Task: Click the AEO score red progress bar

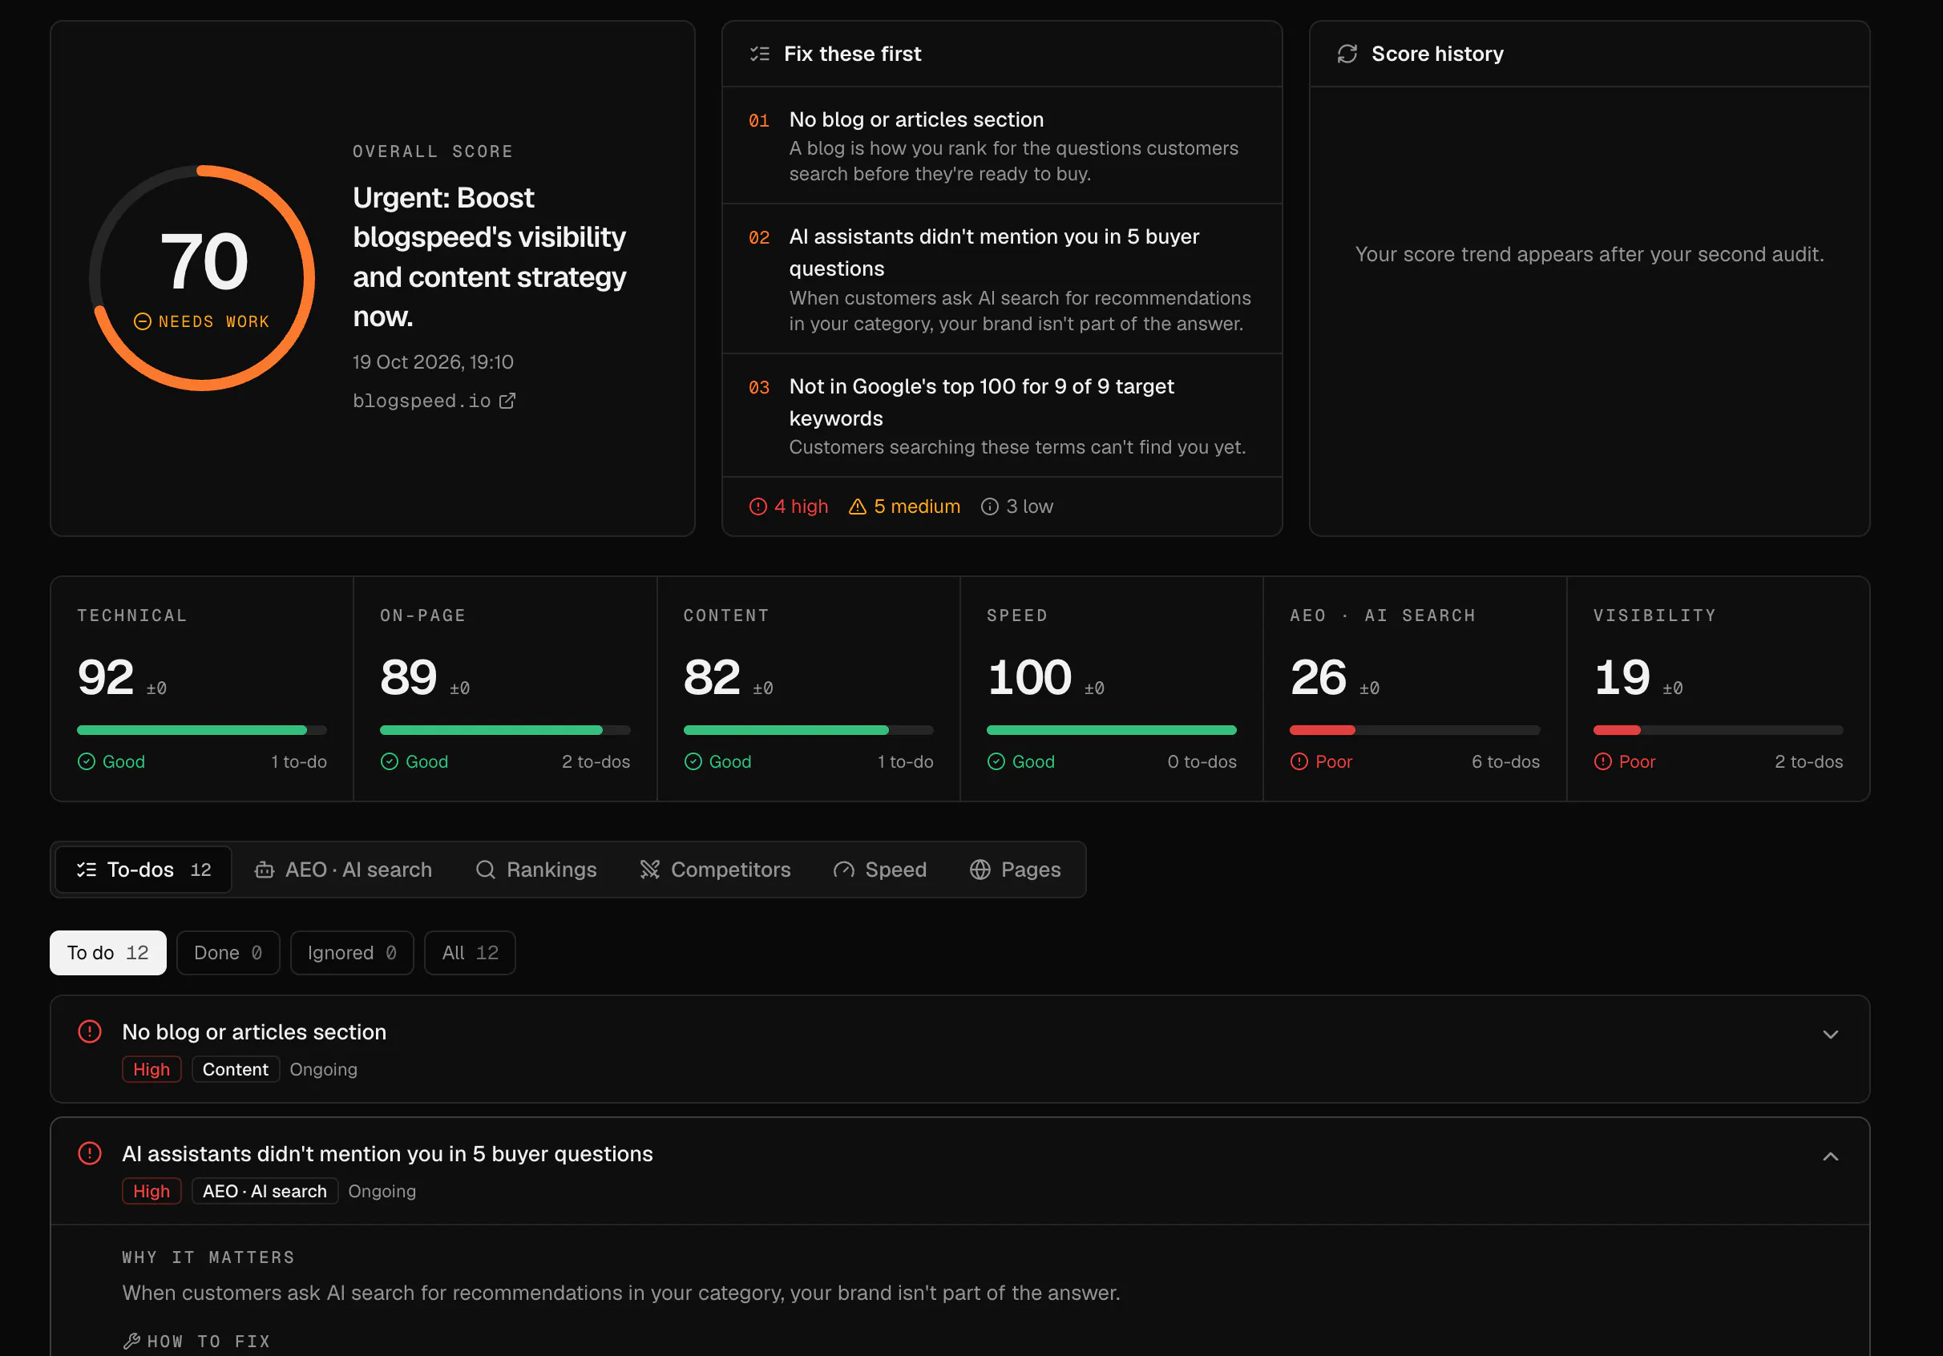Action: click(x=1322, y=729)
